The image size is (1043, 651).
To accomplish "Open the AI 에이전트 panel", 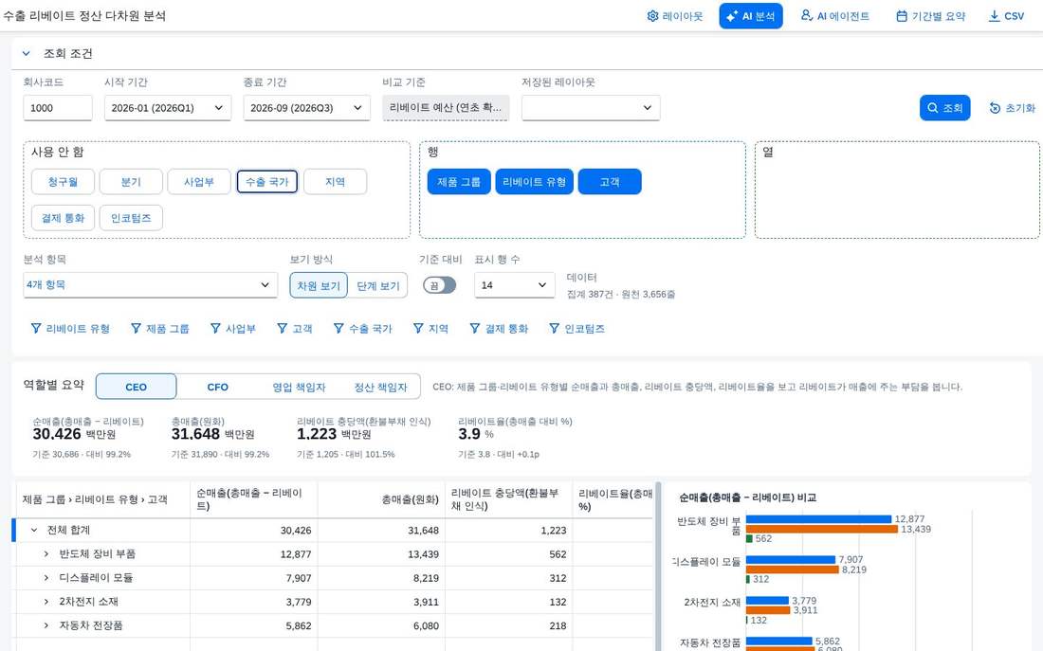I will click(834, 16).
